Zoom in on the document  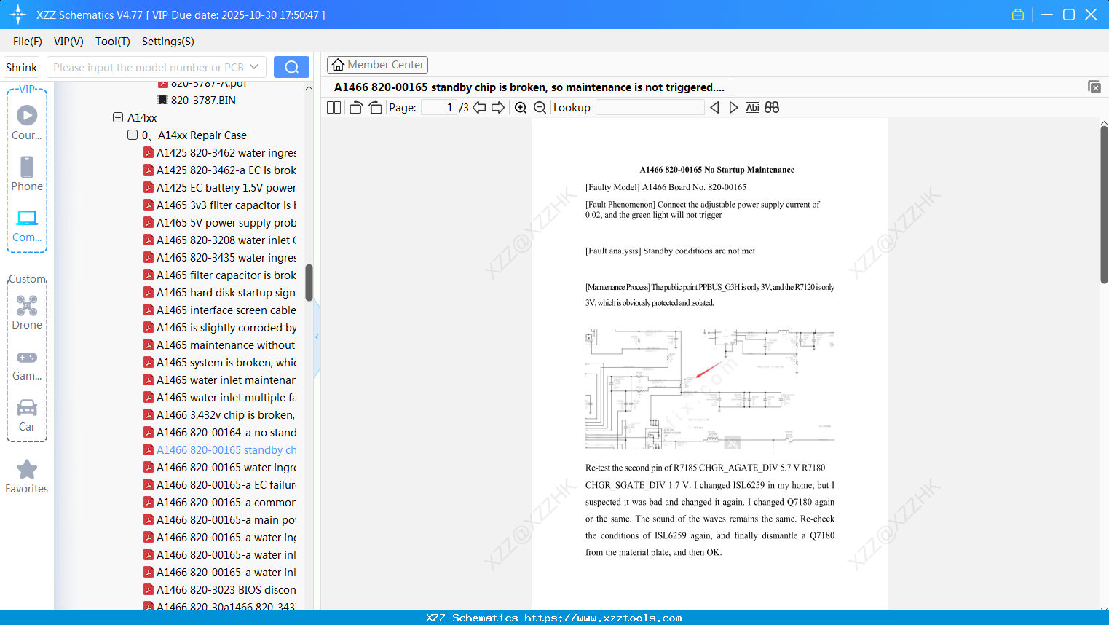tap(521, 108)
